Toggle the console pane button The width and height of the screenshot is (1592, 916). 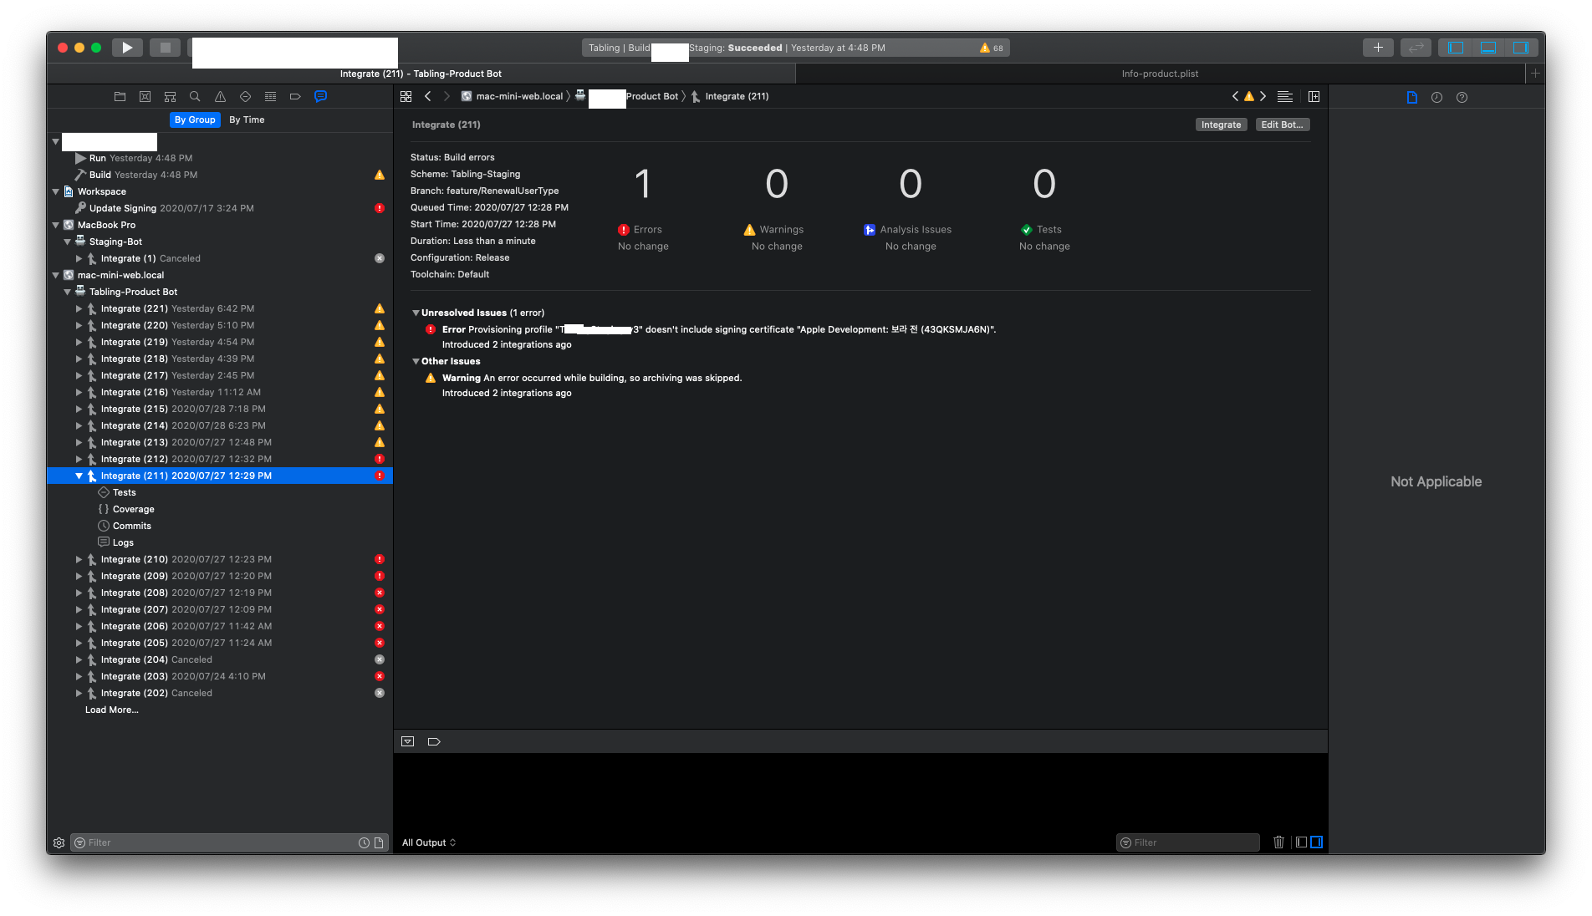click(x=1317, y=842)
